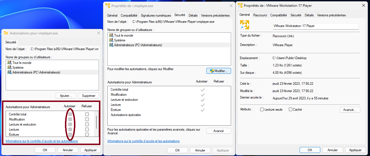Click the VMware icon in vmplayer.exe properties title bar
370x156 pixels.
point(107,6)
